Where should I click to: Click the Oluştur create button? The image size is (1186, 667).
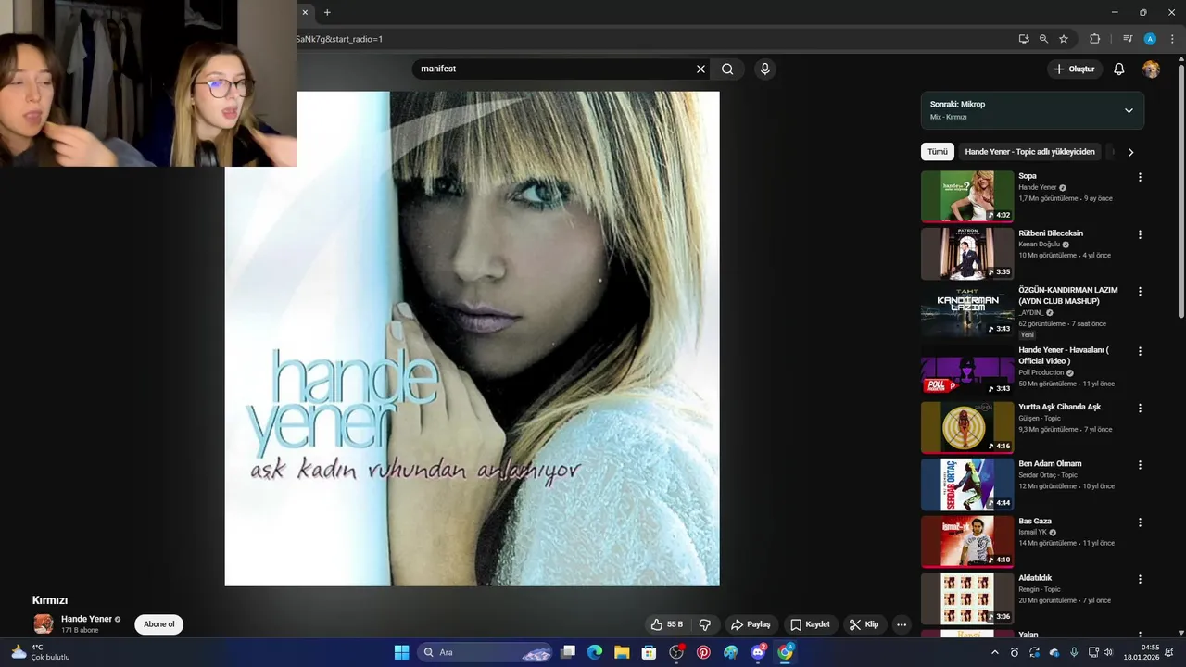[1074, 69]
